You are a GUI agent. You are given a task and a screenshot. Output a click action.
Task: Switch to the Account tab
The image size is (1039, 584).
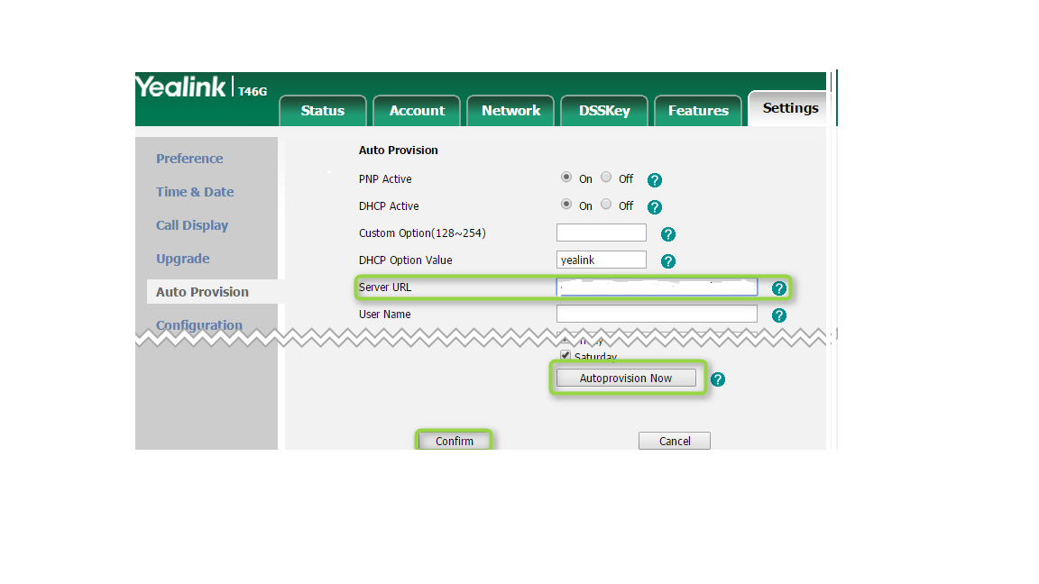(x=417, y=111)
